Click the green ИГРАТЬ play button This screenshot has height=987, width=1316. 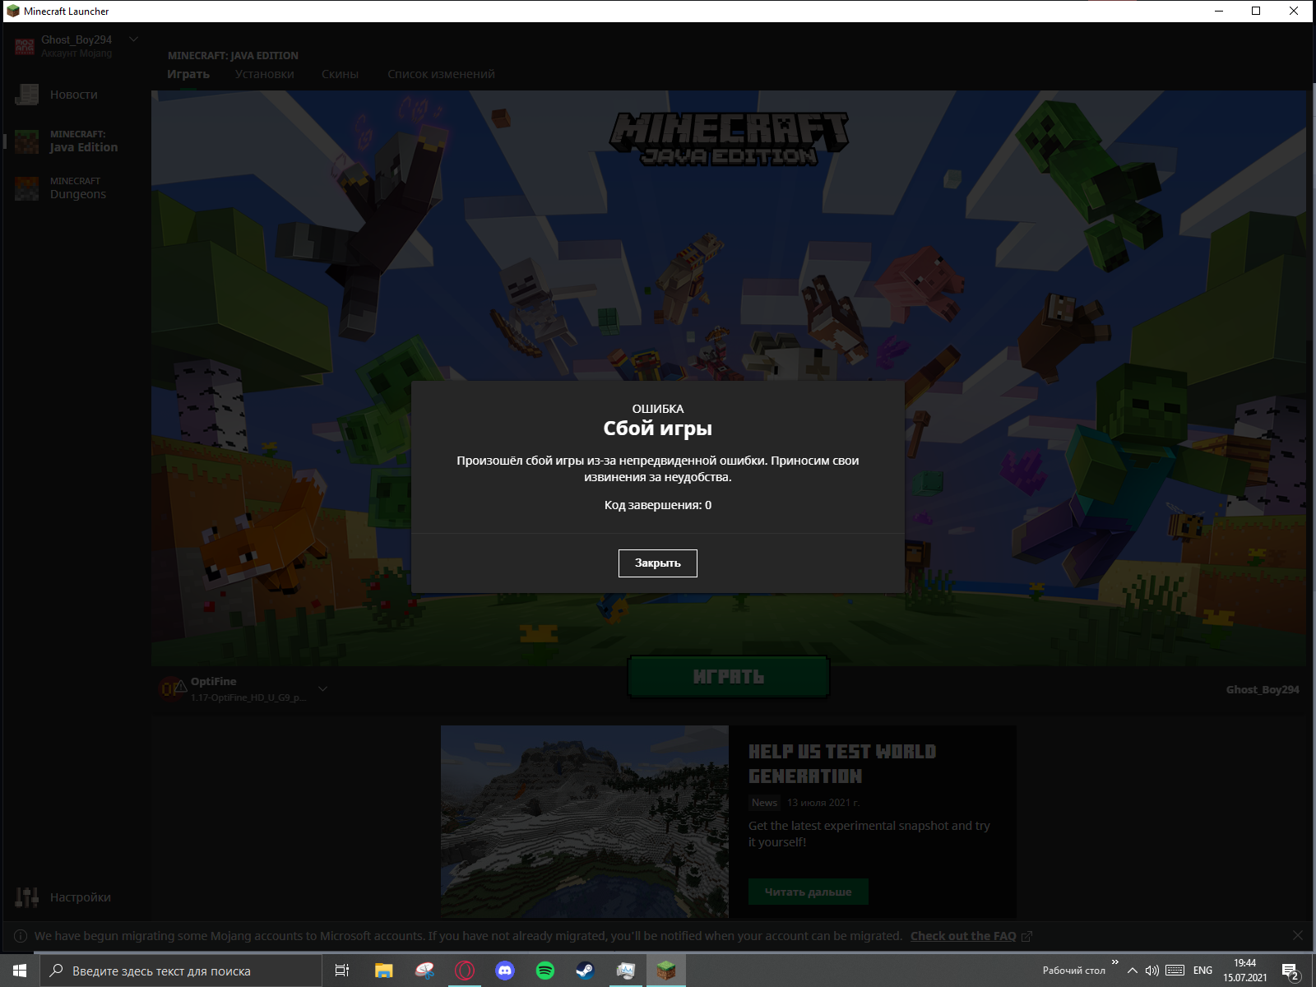tap(729, 677)
